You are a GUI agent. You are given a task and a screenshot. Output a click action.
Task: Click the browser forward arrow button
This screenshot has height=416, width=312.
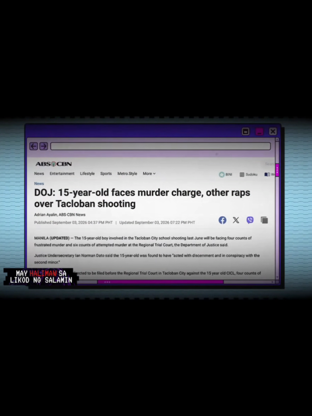tap(44, 146)
